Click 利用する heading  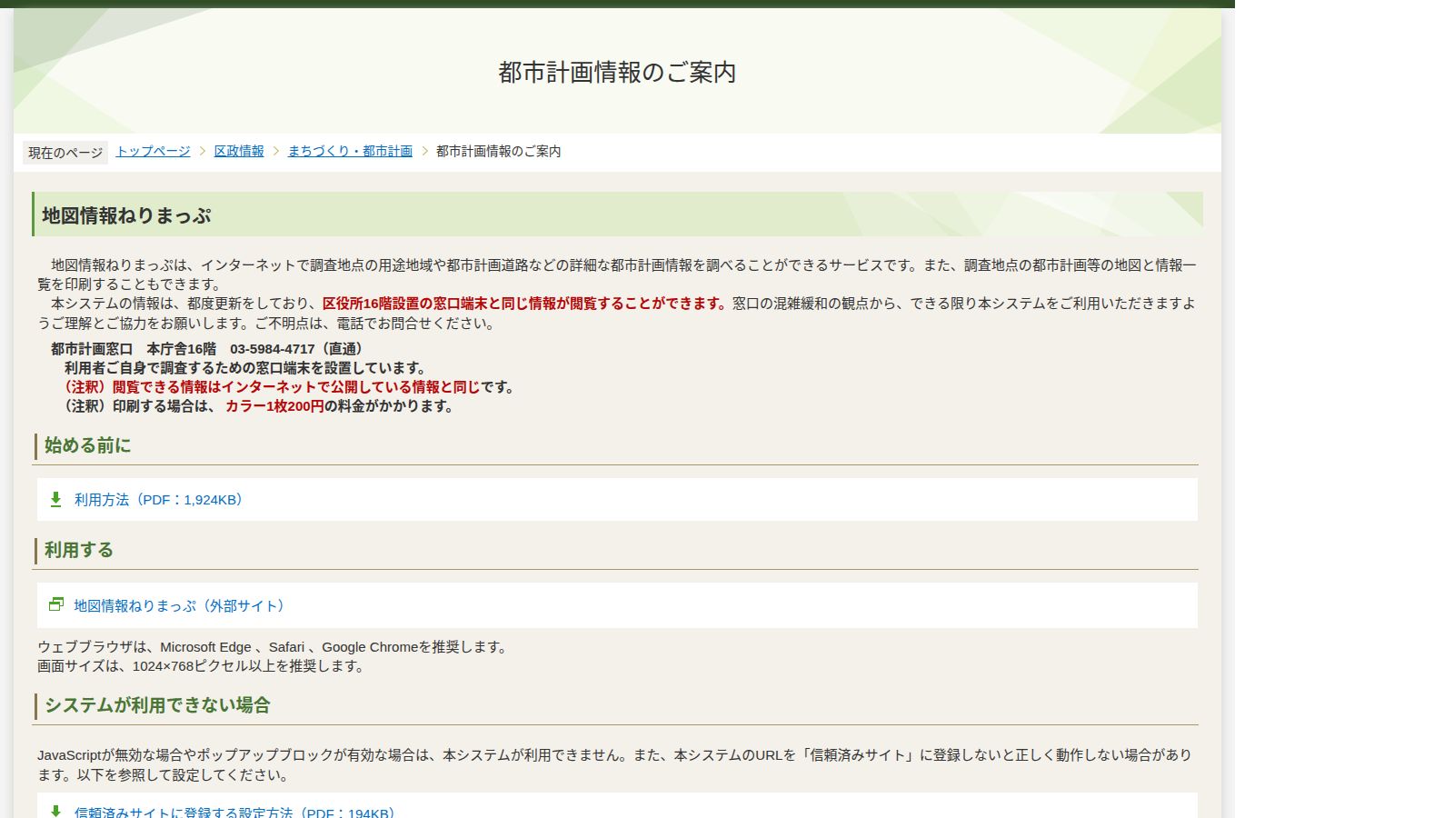tap(78, 550)
